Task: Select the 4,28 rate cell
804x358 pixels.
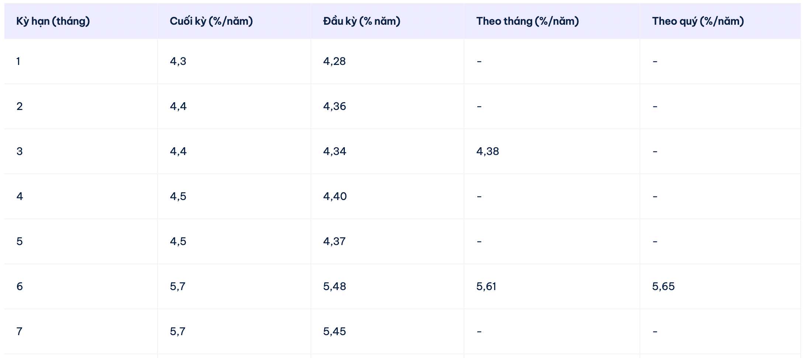Action: click(335, 61)
